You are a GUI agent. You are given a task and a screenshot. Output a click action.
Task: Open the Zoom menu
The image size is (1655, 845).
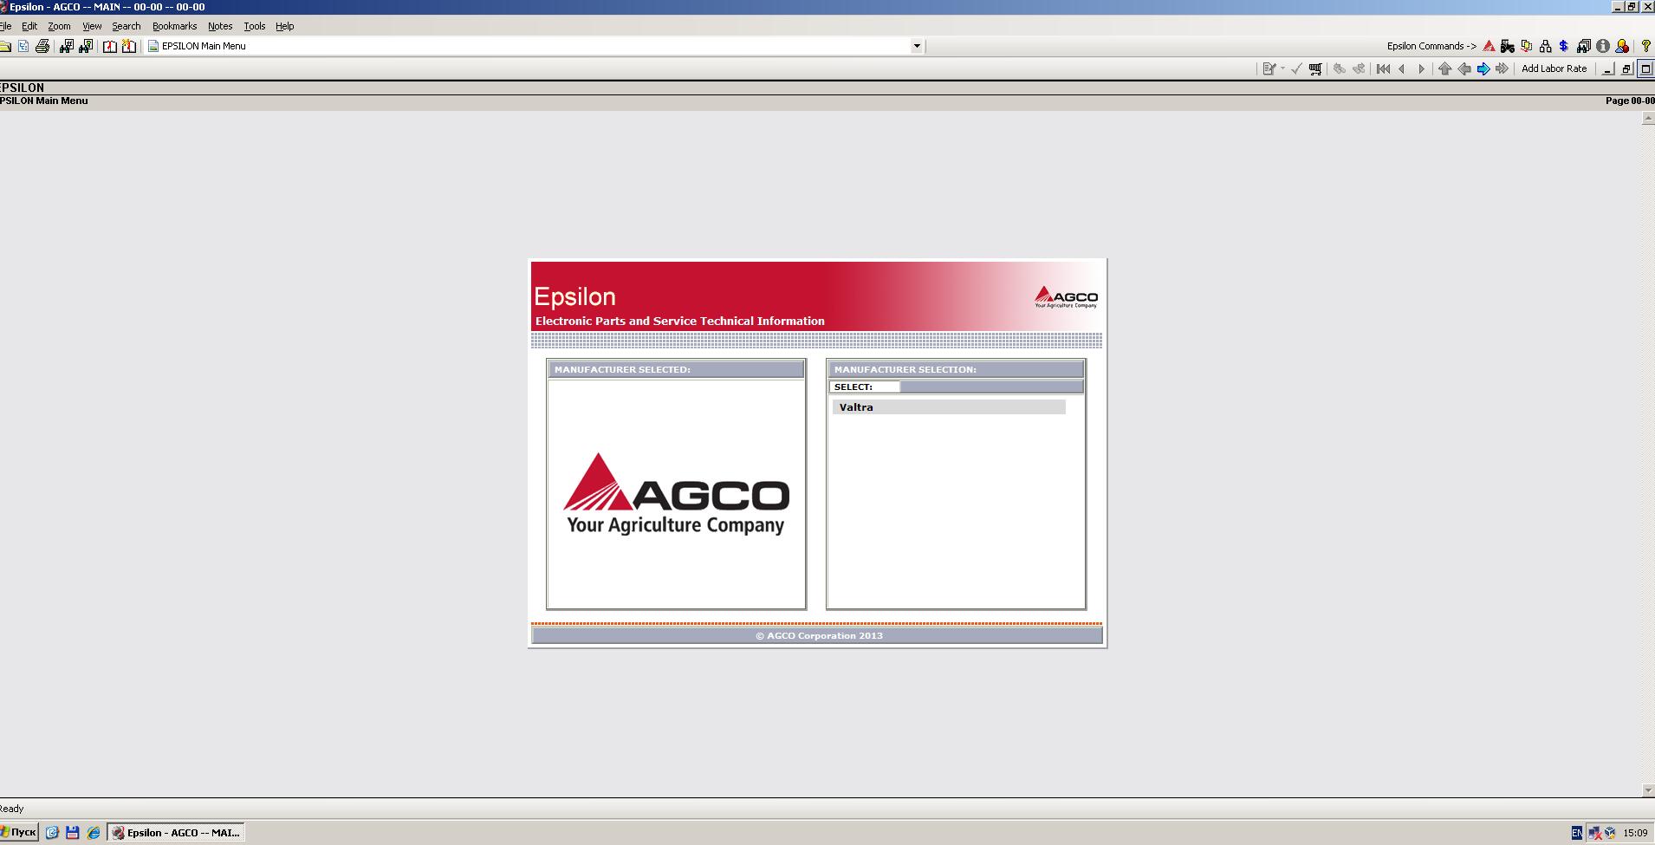59,26
